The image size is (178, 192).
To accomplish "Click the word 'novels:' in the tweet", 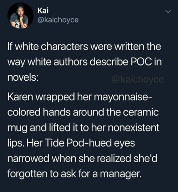I will pyautogui.click(x=23, y=78).
